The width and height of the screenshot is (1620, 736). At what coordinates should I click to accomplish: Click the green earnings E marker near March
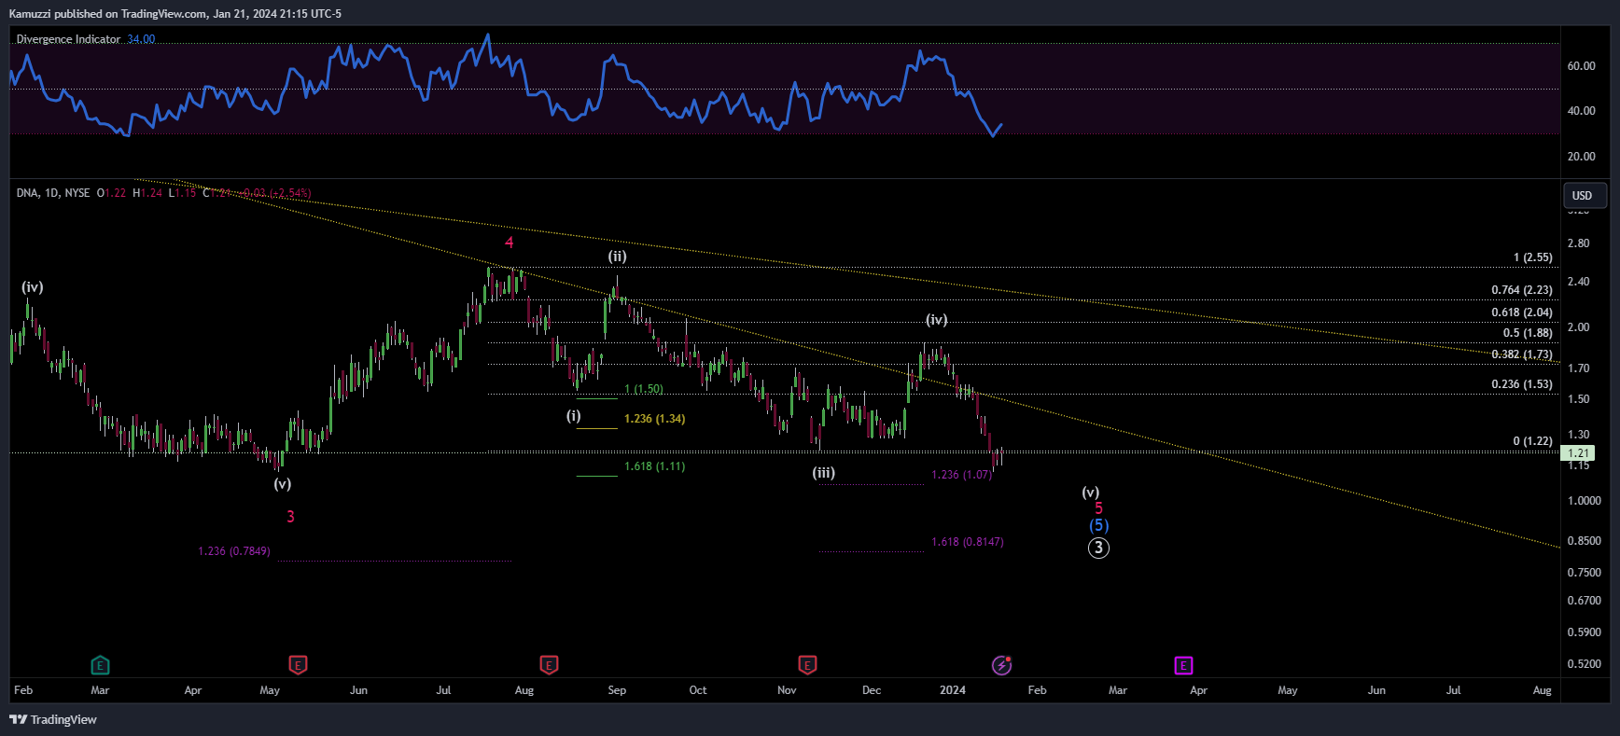[x=100, y=665]
